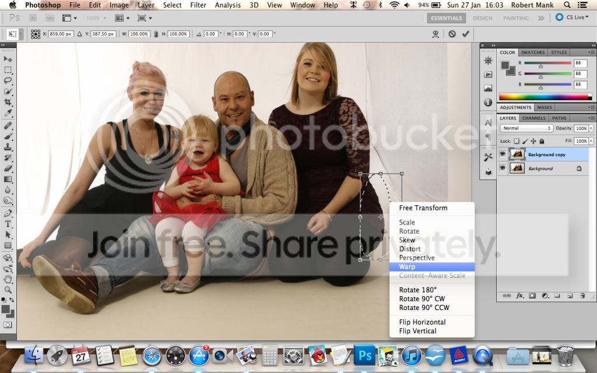Hide the Background copy layer

coord(503,154)
